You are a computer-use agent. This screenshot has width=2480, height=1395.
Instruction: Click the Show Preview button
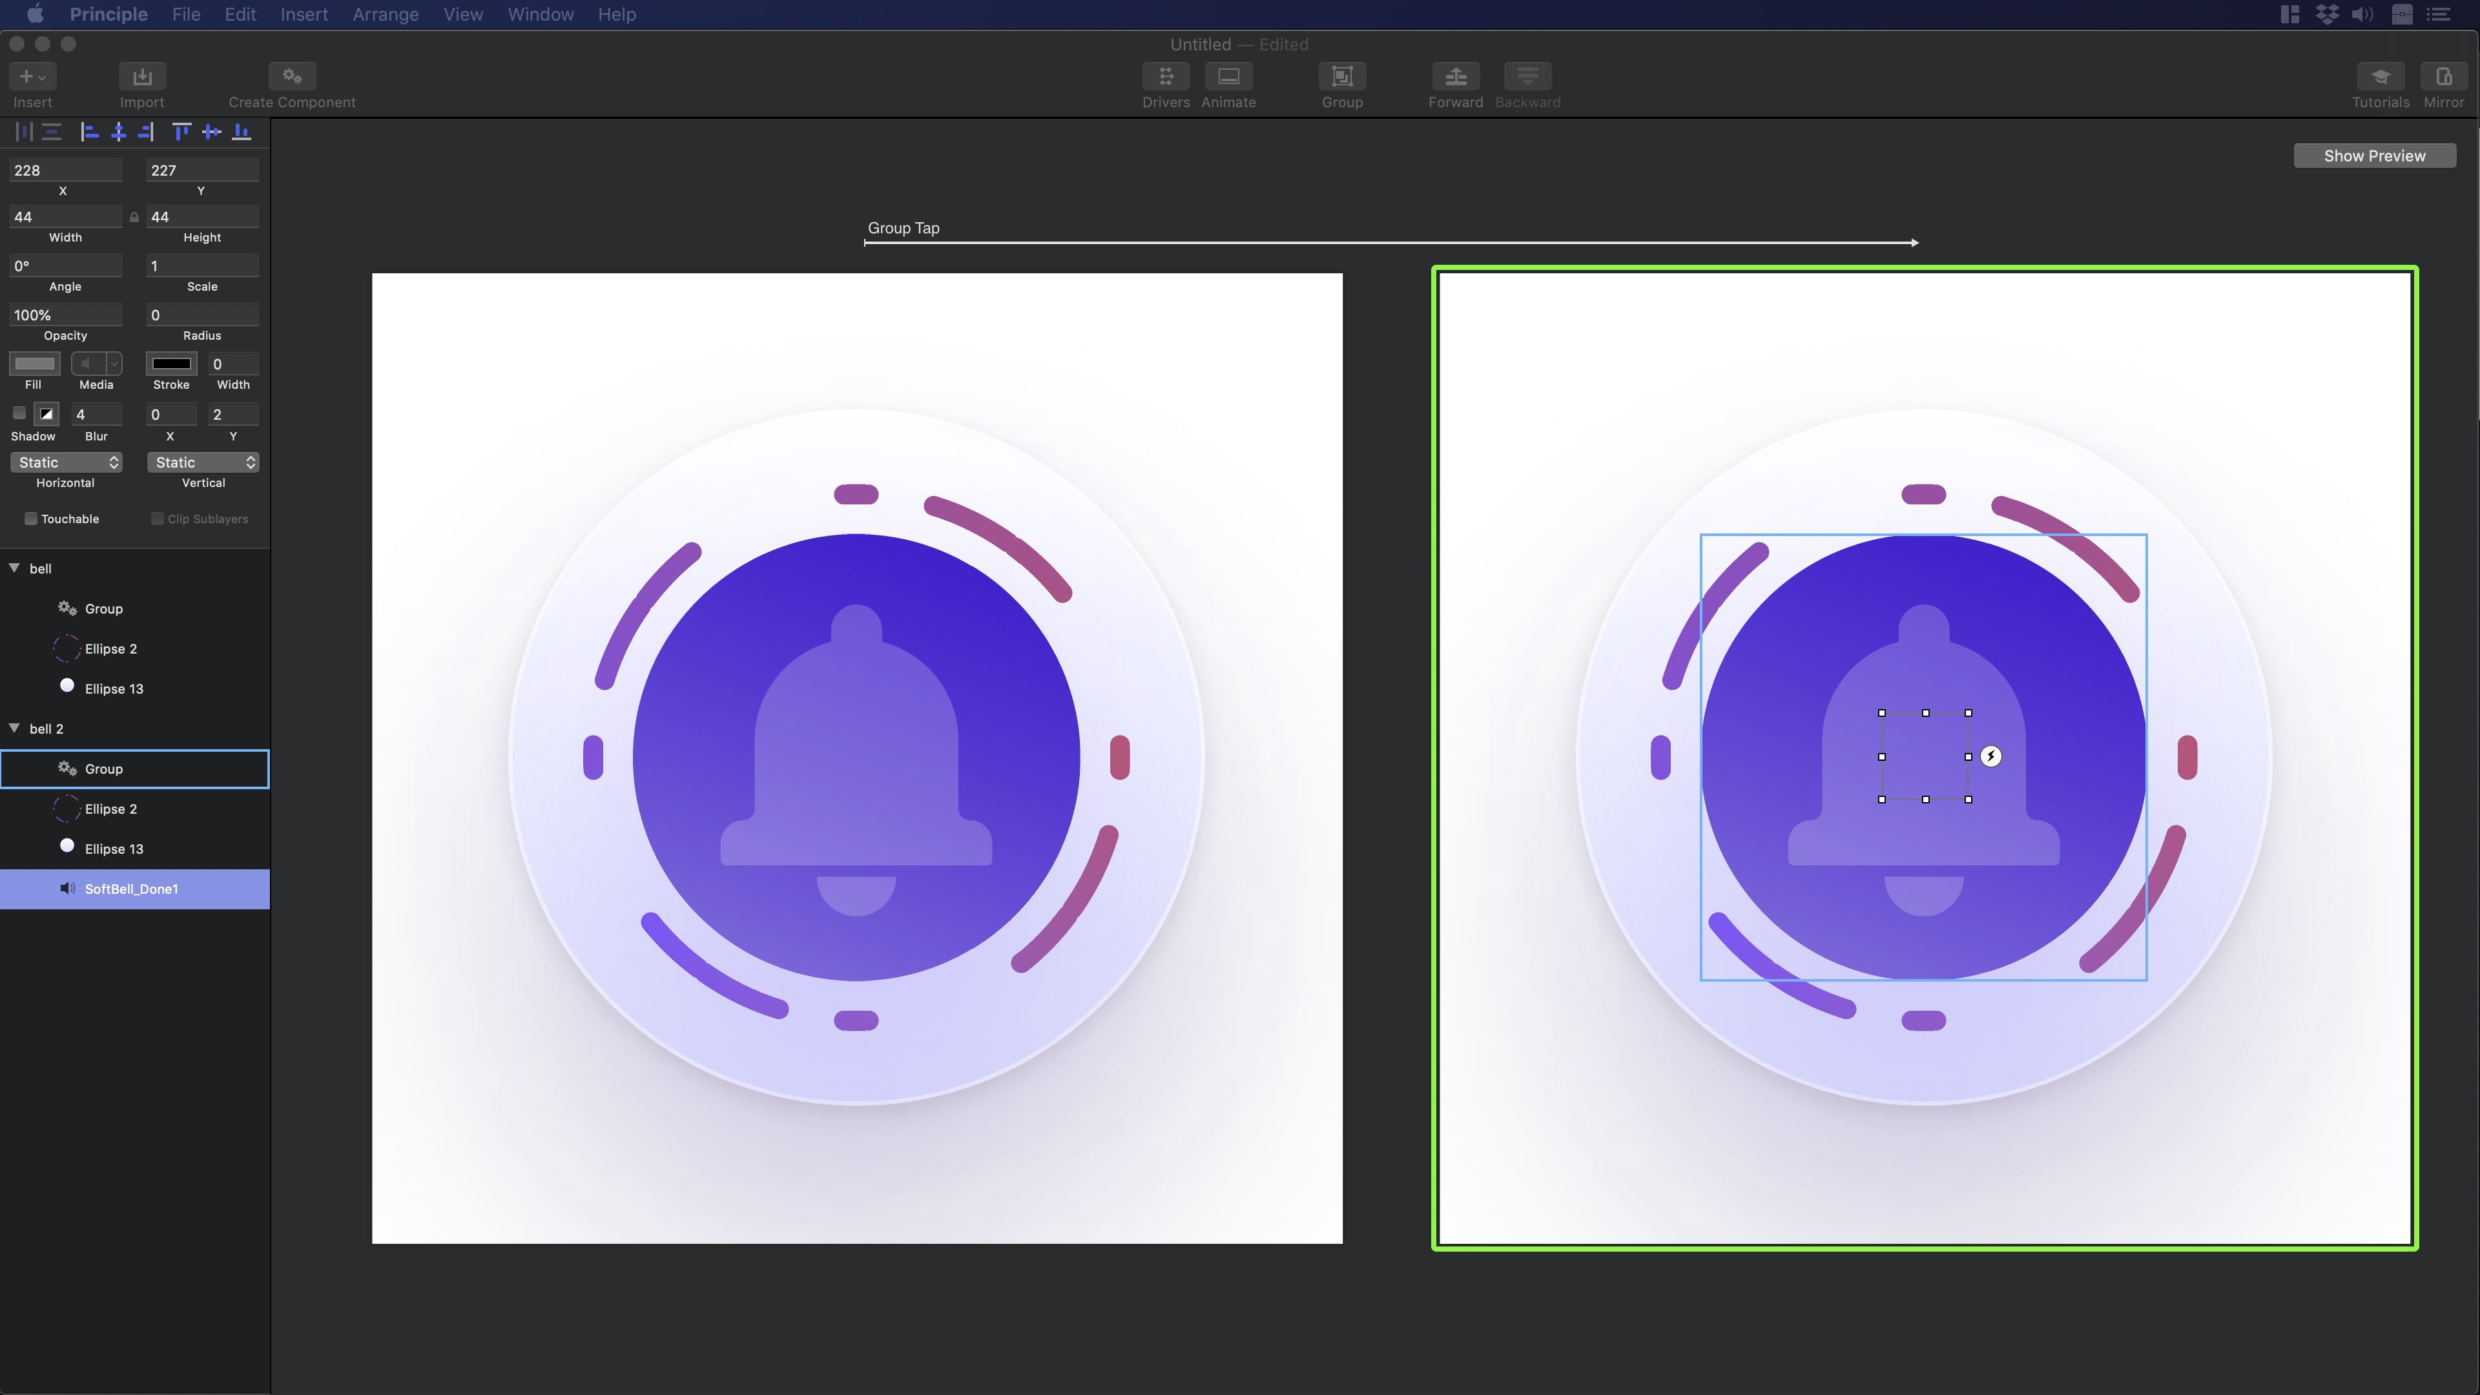pos(2373,156)
